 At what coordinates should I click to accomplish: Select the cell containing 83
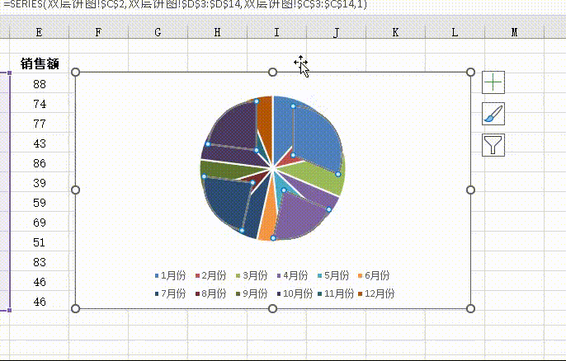pyautogui.click(x=40, y=262)
